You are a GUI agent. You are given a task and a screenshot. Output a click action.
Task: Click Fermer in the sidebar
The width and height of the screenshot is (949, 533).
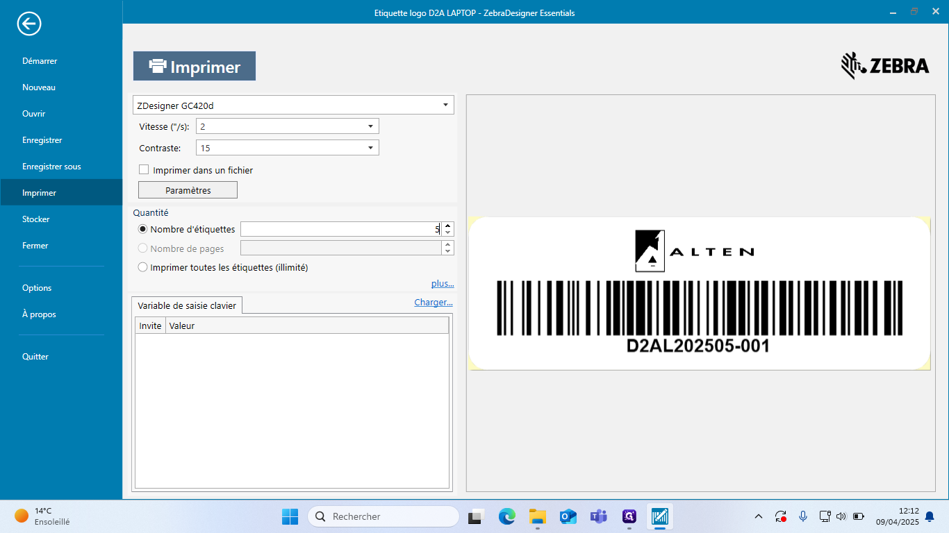pos(35,246)
